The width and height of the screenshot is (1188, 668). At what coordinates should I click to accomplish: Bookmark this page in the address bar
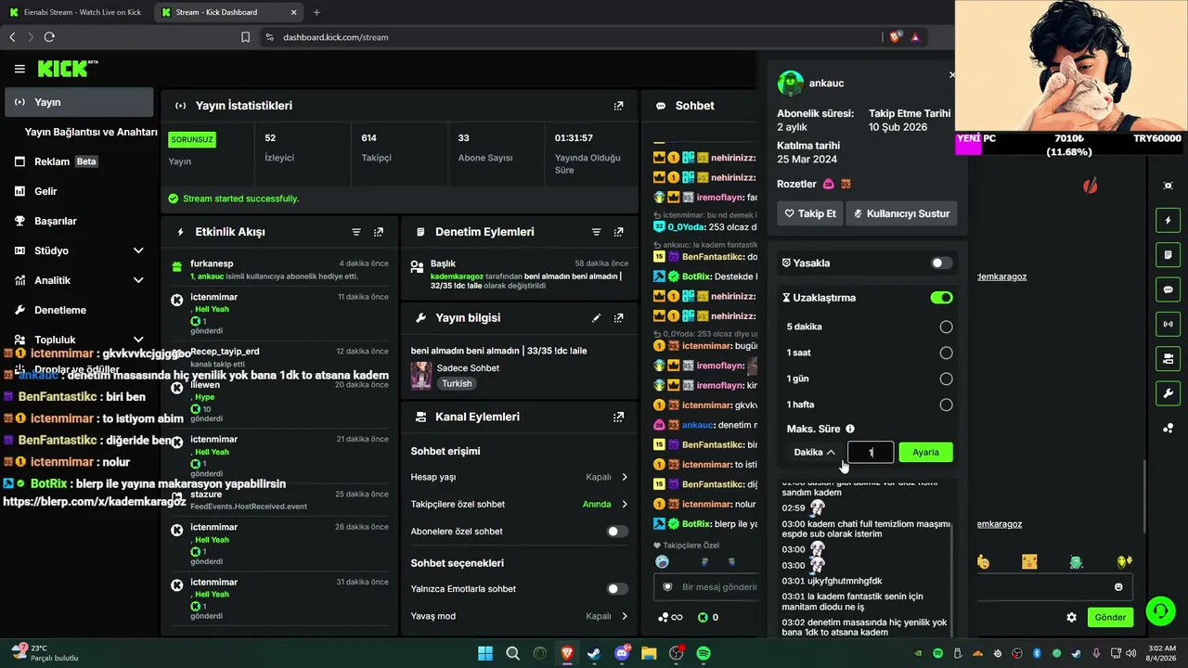(x=245, y=37)
